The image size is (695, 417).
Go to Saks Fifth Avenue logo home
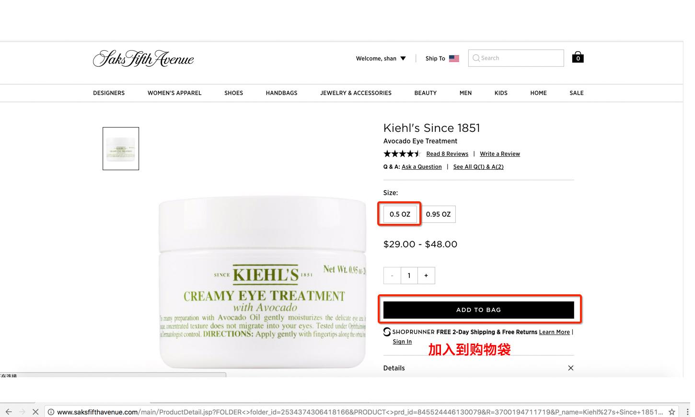(143, 58)
